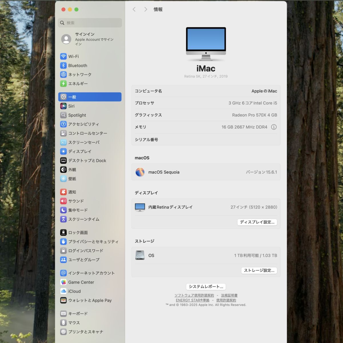
Task: Click the ディスプレイ設定... button
Action: [x=257, y=222]
